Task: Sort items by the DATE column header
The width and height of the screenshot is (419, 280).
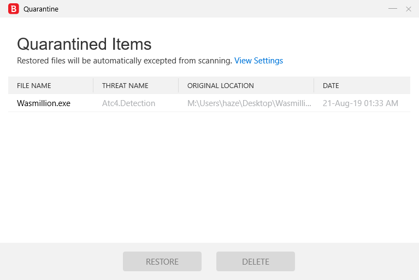Action: pos(331,86)
